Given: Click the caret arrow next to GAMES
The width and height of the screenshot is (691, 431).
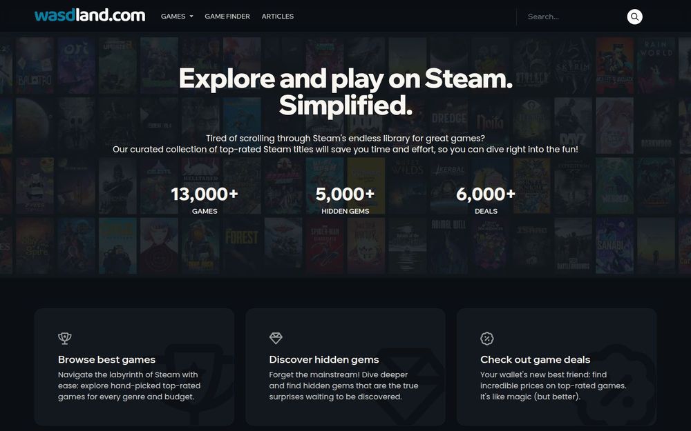Looking at the screenshot, I should click(x=191, y=17).
